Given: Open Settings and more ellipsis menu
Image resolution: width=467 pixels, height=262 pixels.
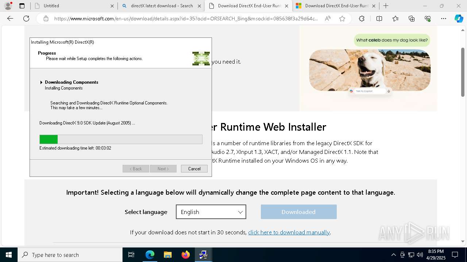Looking at the screenshot, I should tap(444, 19).
